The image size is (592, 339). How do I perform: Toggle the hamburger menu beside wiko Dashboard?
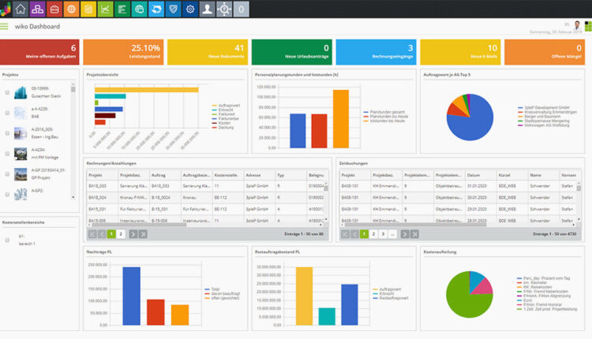5,26
